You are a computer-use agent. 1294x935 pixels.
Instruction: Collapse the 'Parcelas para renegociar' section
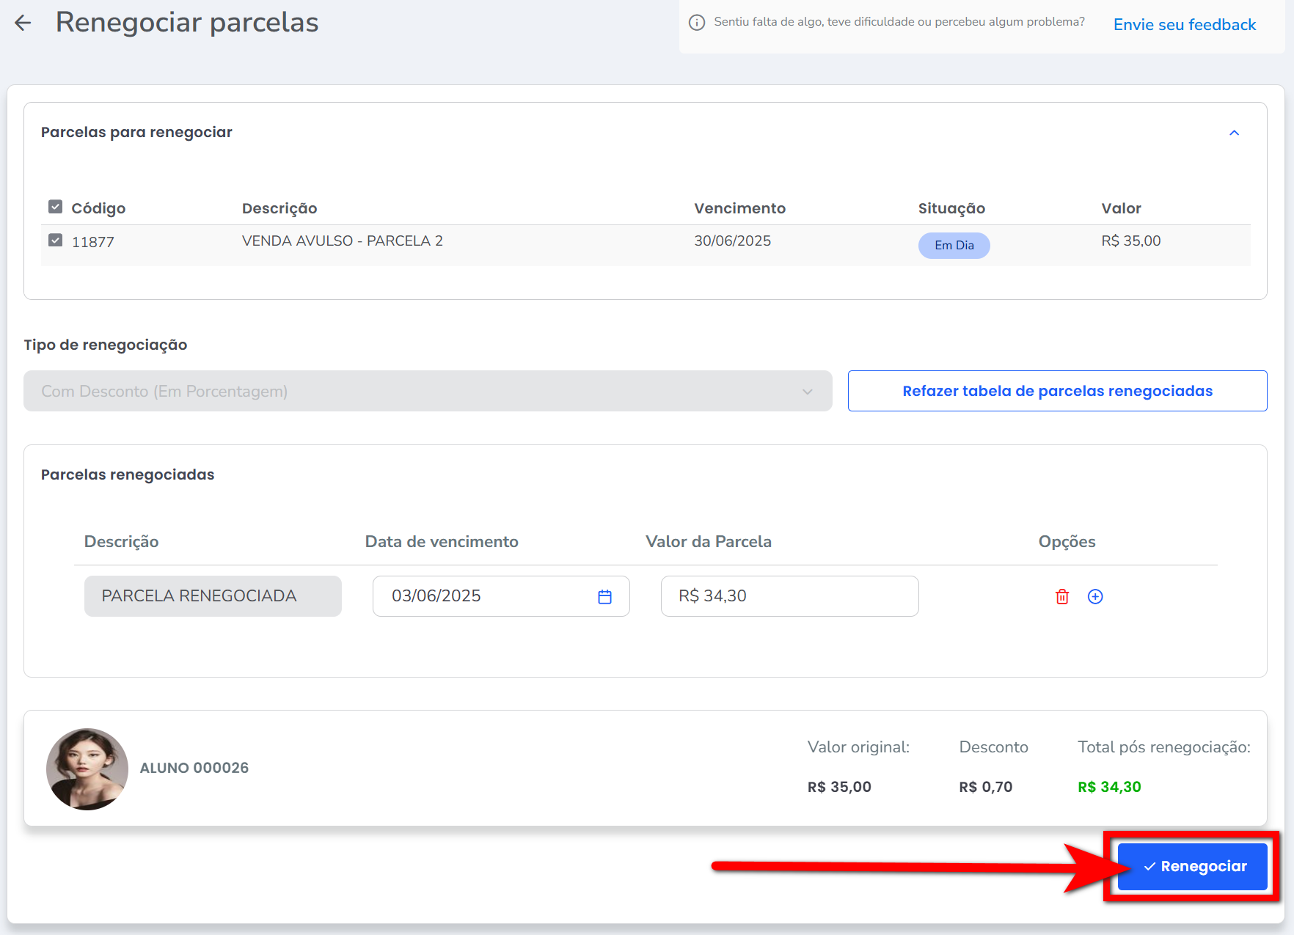[1234, 133]
